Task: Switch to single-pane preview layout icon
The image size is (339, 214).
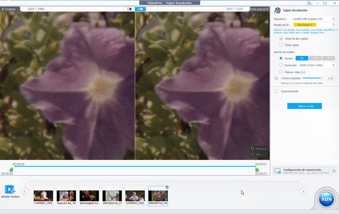Action: [129, 9]
